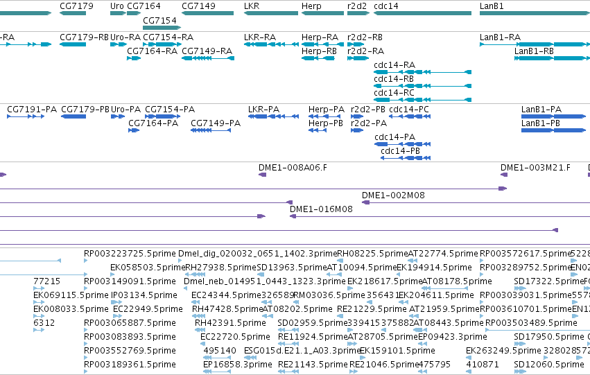Select EST EK069115.5prime
This screenshot has height=375, width=590.
point(71,296)
